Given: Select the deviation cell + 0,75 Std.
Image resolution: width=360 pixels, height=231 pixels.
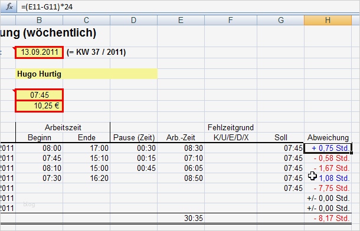Looking at the screenshot, I should [328, 148].
